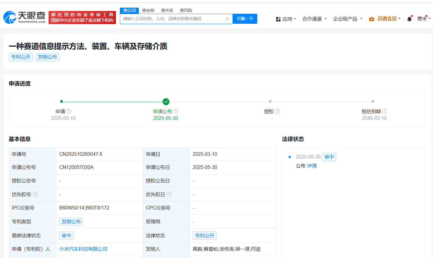Select 申请日 value 2025-03-10 in table
This screenshot has width=433, height=258.
click(205, 154)
